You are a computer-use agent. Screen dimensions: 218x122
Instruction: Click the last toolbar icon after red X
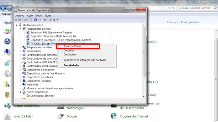coord(58,20)
